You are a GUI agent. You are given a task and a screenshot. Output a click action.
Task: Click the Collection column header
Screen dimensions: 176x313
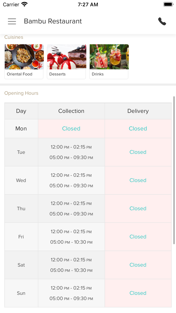click(x=71, y=111)
